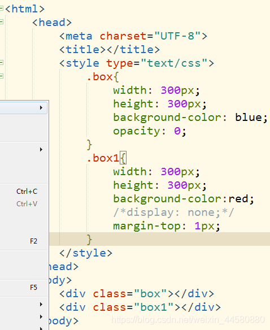Click the opening head tag
Image resolution: width=270 pixels, height=330 pixels.
[x=52, y=22]
